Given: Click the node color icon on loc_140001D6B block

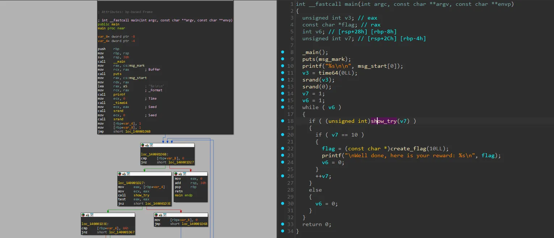Looking at the screenshot, I should coord(143,145).
